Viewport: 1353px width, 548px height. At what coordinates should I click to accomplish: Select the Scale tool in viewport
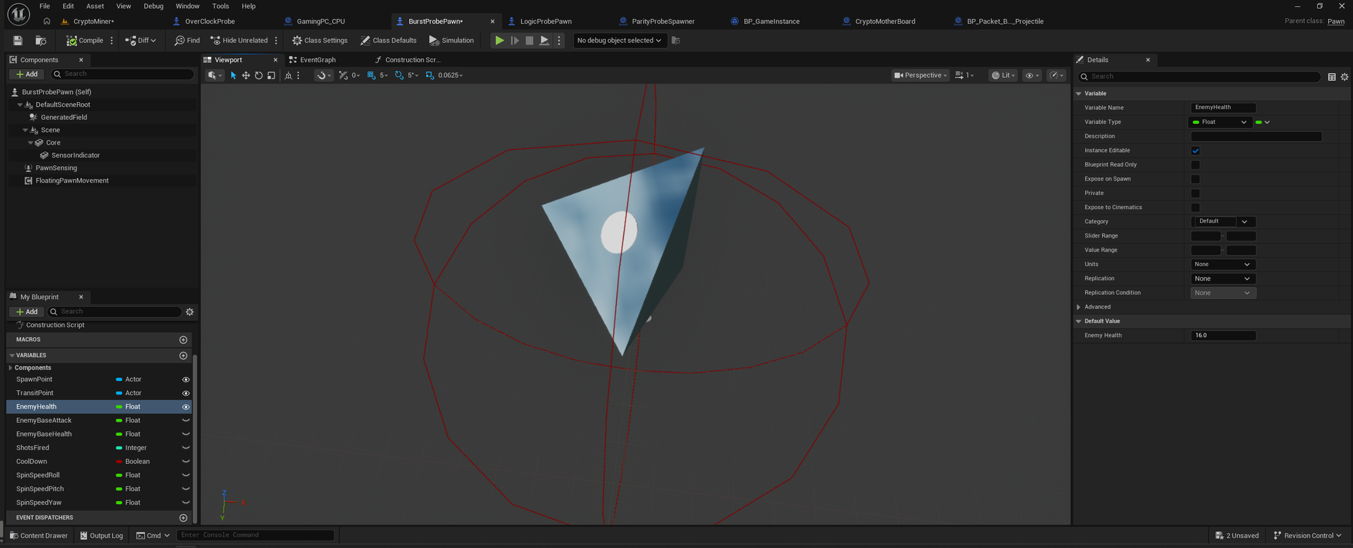coord(271,76)
